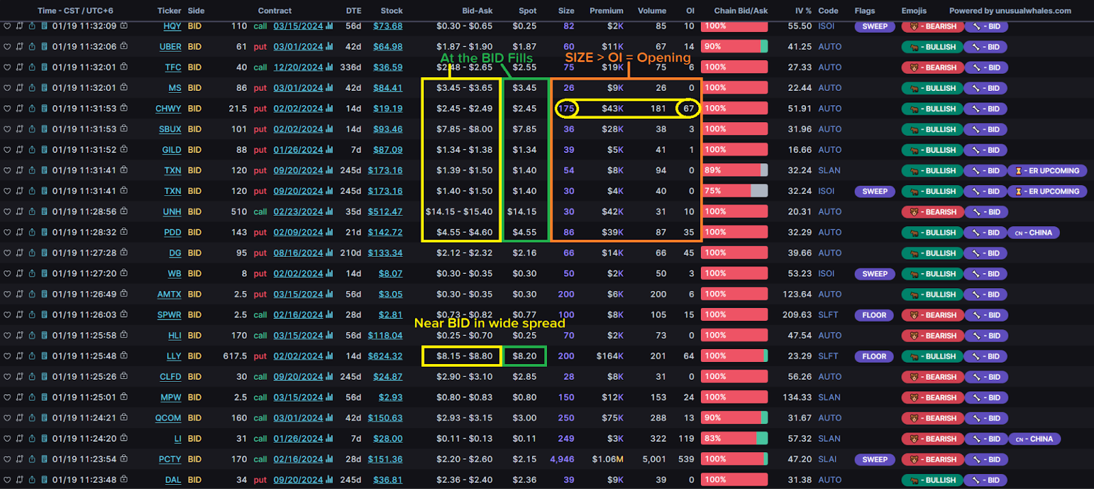Screen dimensions: 1094x489
Task: Open the CHWY ticker link
Action: [168, 109]
